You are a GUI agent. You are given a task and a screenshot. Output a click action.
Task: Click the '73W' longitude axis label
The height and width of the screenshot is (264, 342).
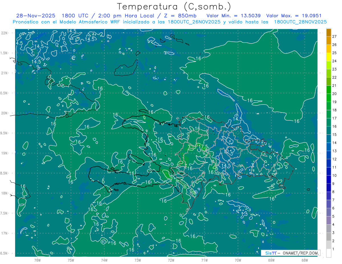click(x=138, y=260)
